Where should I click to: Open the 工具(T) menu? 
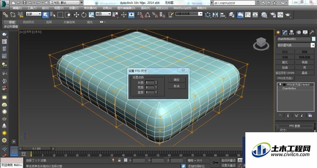pos(32,8)
